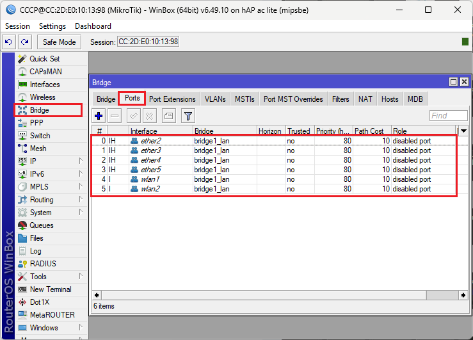Switch to the Bridge tab
Viewport: 473px width, 340px height.
(106, 99)
